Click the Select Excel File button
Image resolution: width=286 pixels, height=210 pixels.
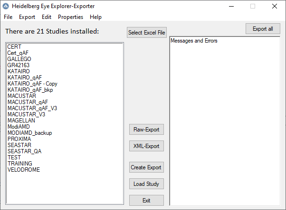click(147, 33)
